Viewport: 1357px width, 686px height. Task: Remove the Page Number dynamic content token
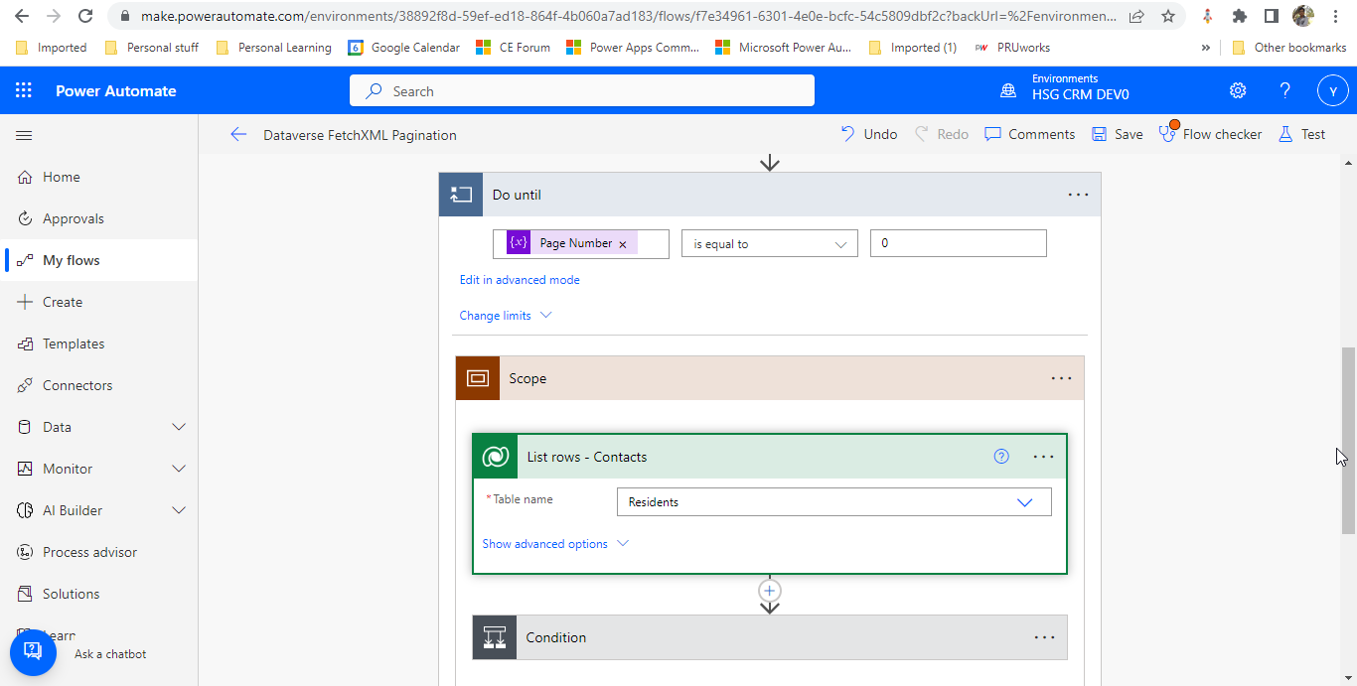point(621,242)
